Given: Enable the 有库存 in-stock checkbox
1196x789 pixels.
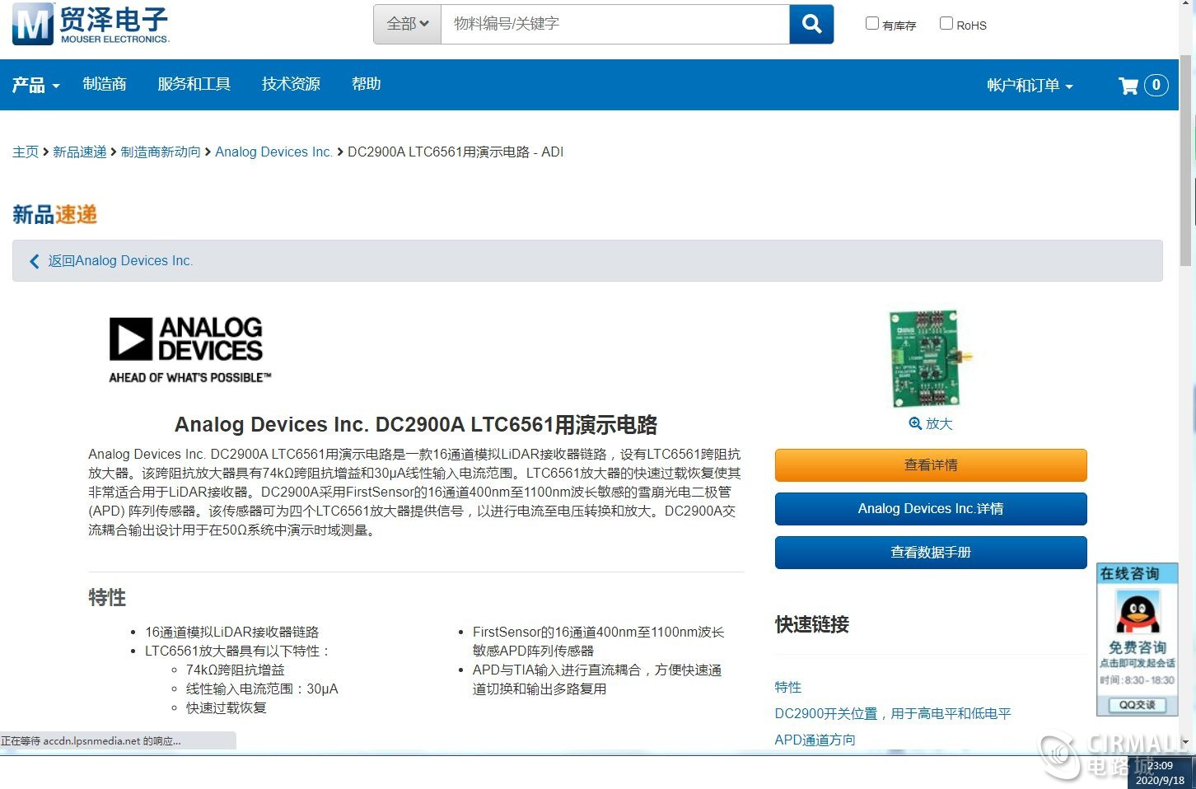Looking at the screenshot, I should pyautogui.click(x=872, y=23).
